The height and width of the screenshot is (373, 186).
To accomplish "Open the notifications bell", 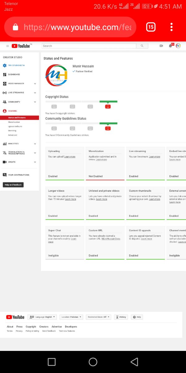I will (x=170, y=46).
